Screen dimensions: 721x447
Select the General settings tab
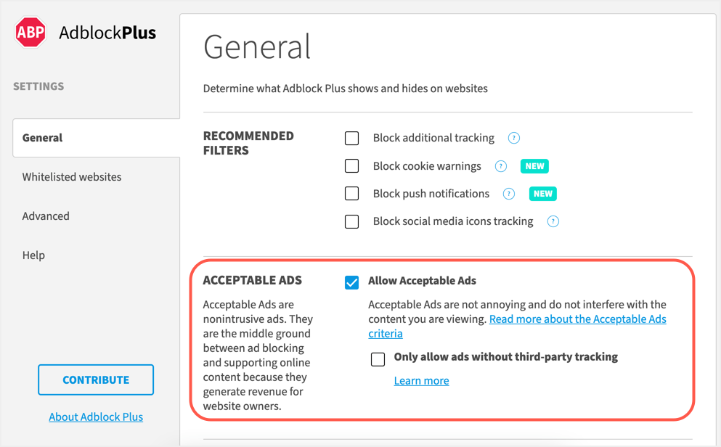[43, 138]
